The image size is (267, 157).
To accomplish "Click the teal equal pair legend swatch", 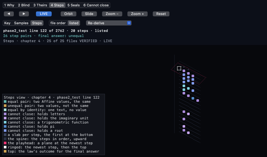I will click(x=5, y=101).
